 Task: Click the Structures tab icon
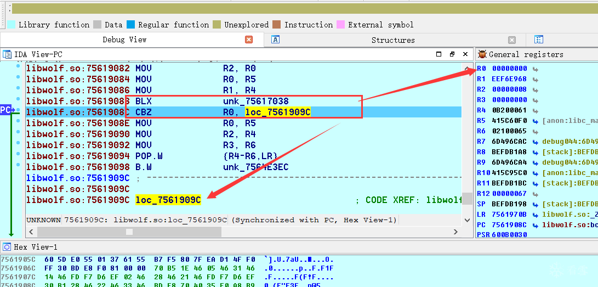(x=275, y=40)
